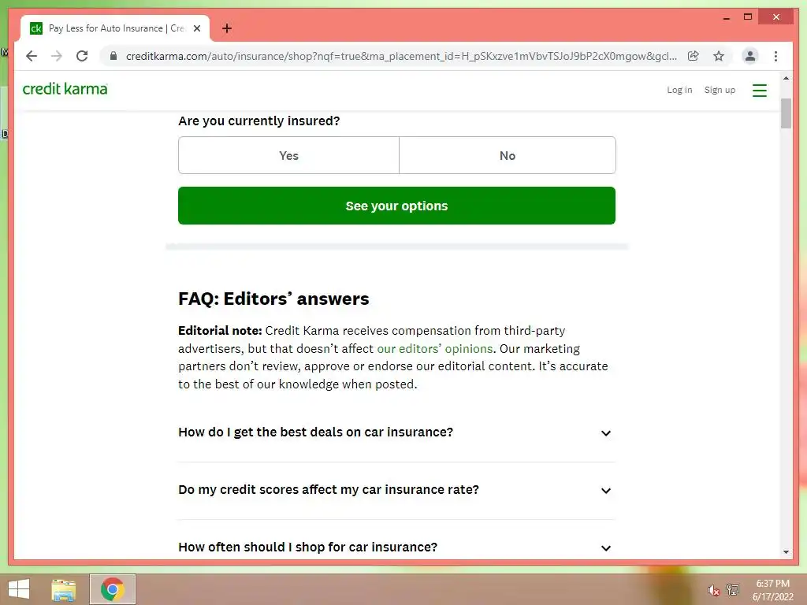The height and width of the screenshot is (605, 807).
Task: Click the See your options button
Action: coord(396,206)
